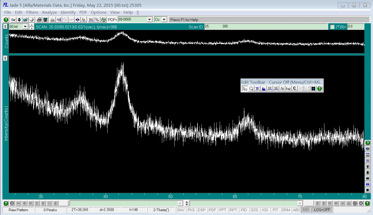Click the 2T(0) offset value field
This screenshot has width=373, height=215.
coord(355,27)
